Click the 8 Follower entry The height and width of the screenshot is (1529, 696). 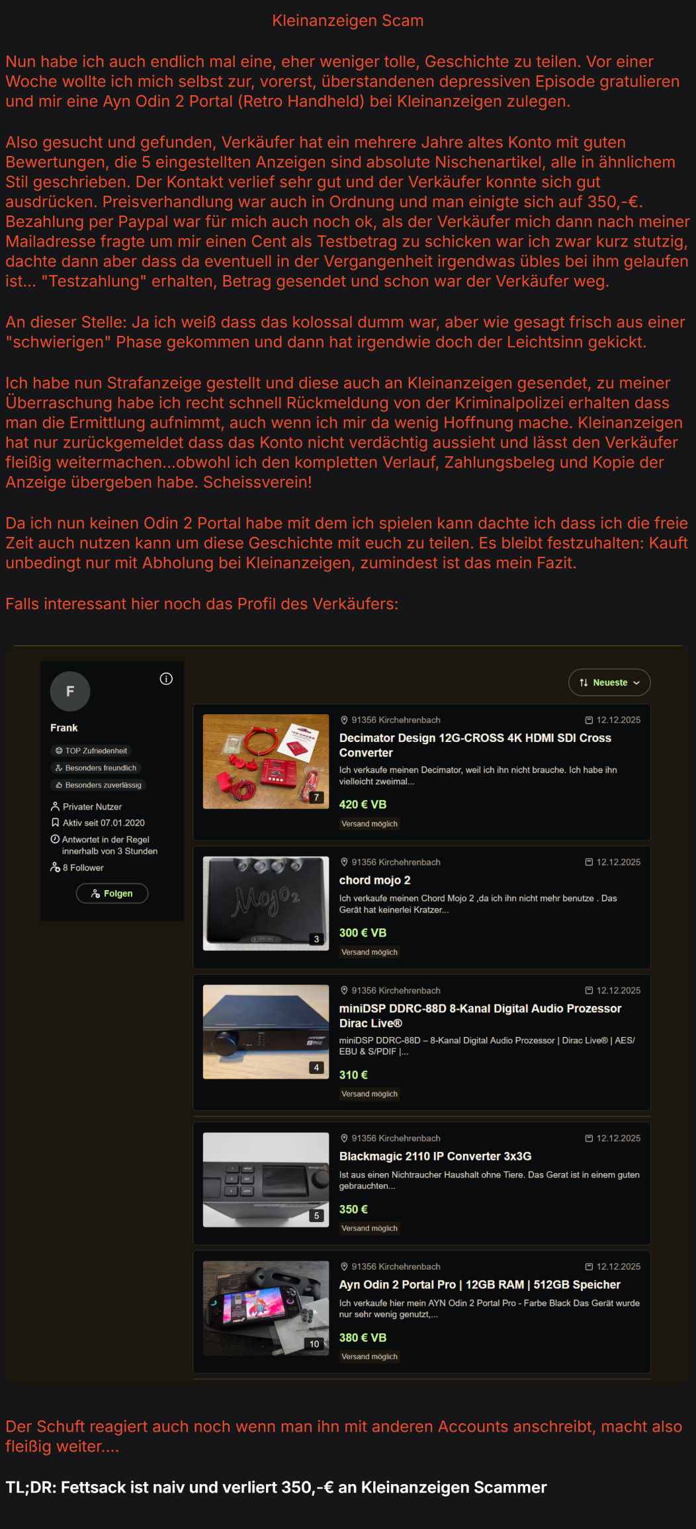tap(77, 868)
